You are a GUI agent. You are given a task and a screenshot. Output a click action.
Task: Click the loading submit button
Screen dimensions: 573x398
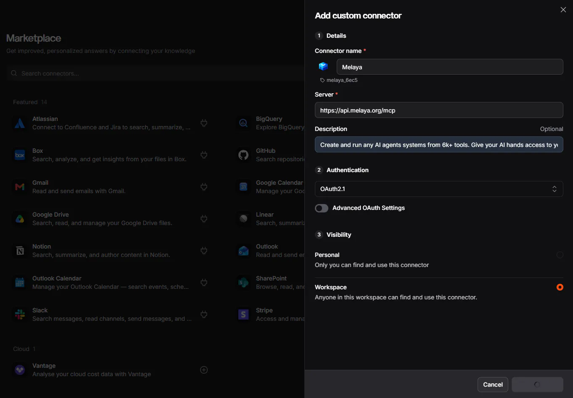pyautogui.click(x=537, y=385)
